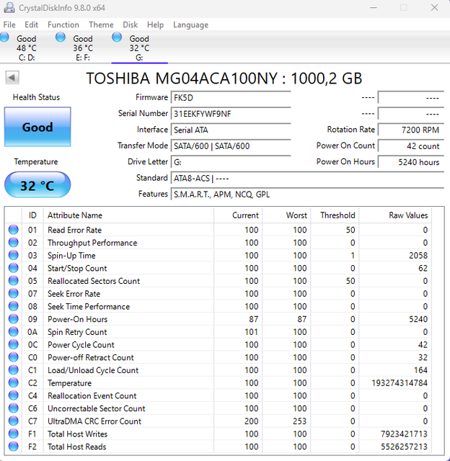Click the 32 °C temperature button
Screen dimensions: 450x461
(x=37, y=185)
